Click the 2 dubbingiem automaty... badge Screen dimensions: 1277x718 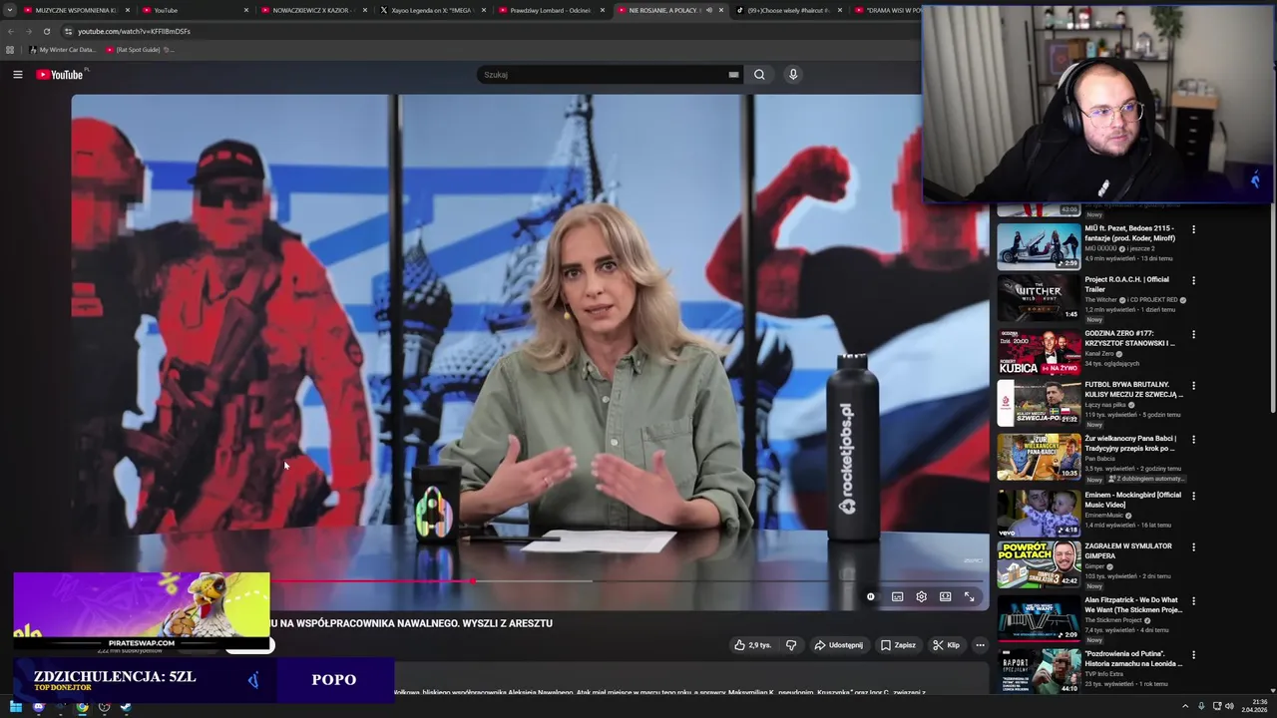pos(1145,479)
